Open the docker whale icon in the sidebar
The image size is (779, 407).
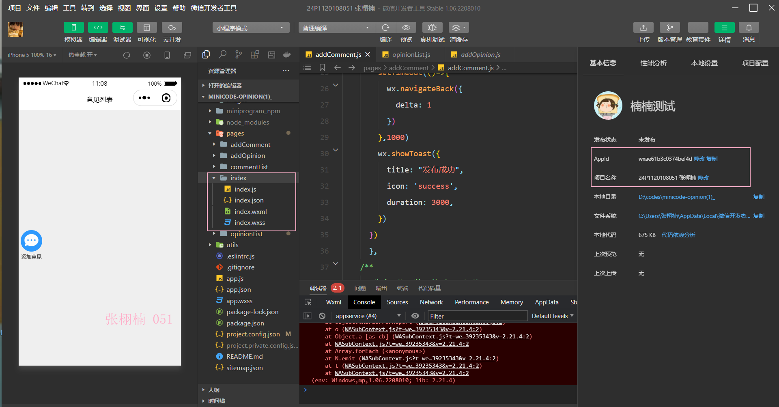pos(287,54)
